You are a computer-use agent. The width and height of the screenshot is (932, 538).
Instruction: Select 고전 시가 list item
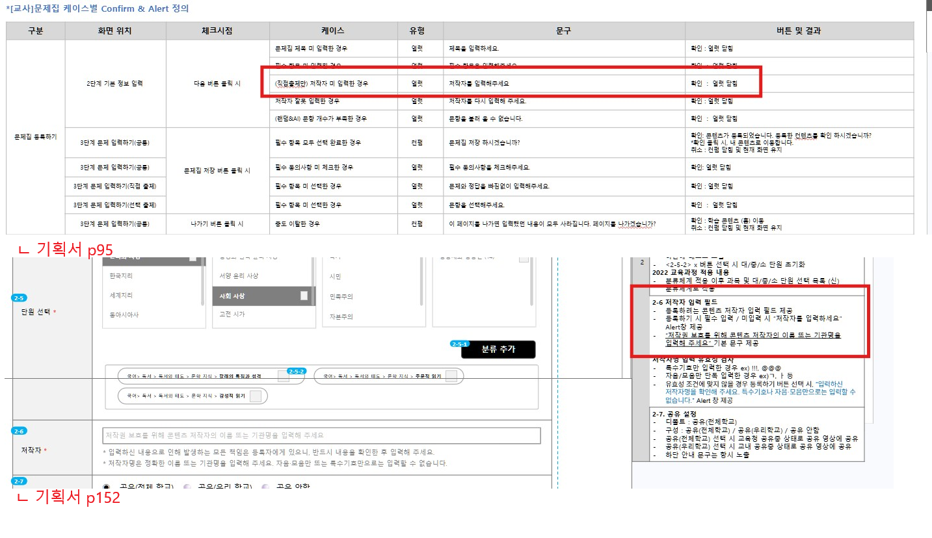click(232, 314)
